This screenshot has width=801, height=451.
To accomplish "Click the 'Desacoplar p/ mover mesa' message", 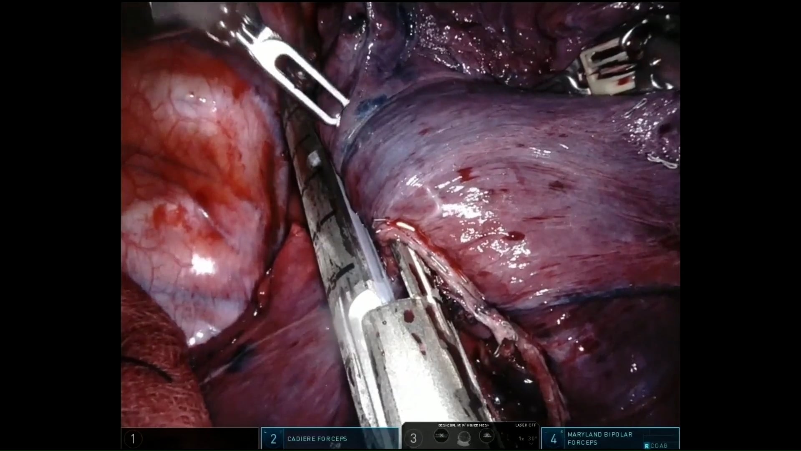I will [463, 425].
